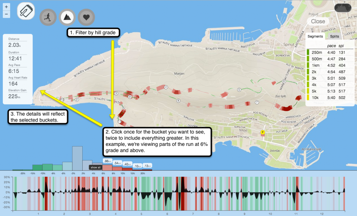
Task: Click kilometer marker 2 on the map route
Action: 77,99
